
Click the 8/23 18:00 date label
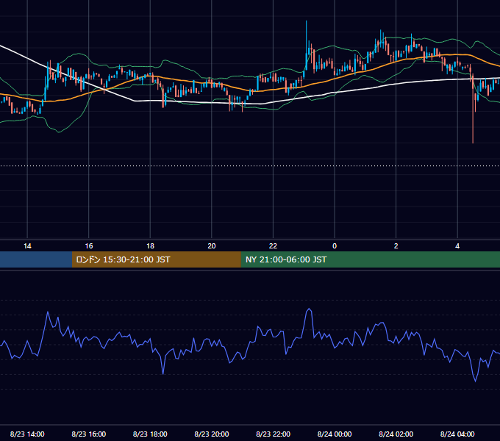click(150, 434)
